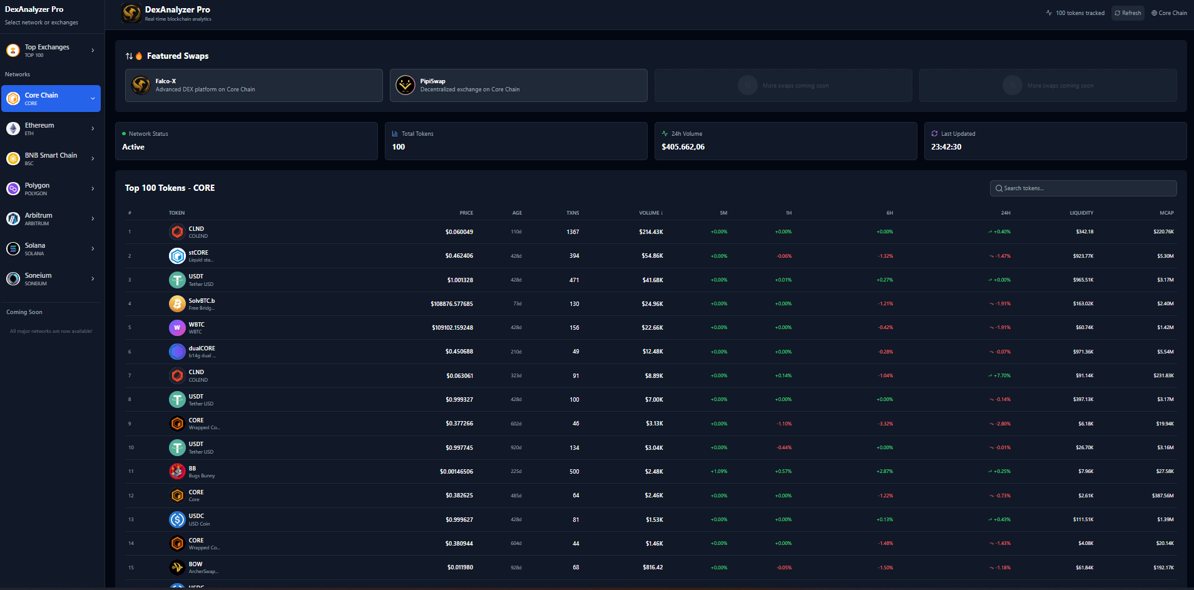Sort tokens by the VOLUME column header
1194x590 pixels.
point(651,213)
